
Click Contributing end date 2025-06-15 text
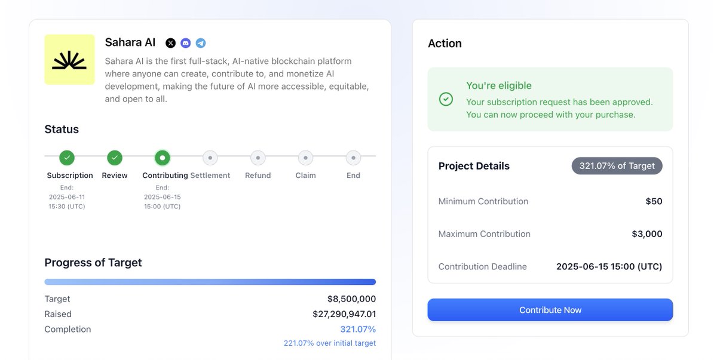[x=163, y=197]
